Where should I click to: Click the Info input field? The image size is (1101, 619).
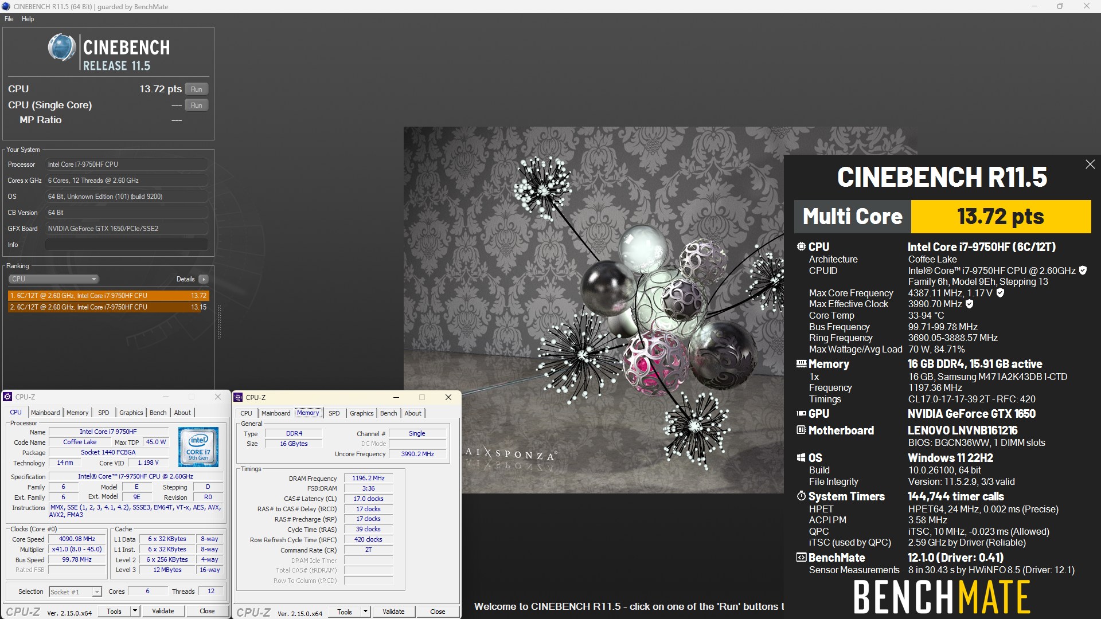126,245
